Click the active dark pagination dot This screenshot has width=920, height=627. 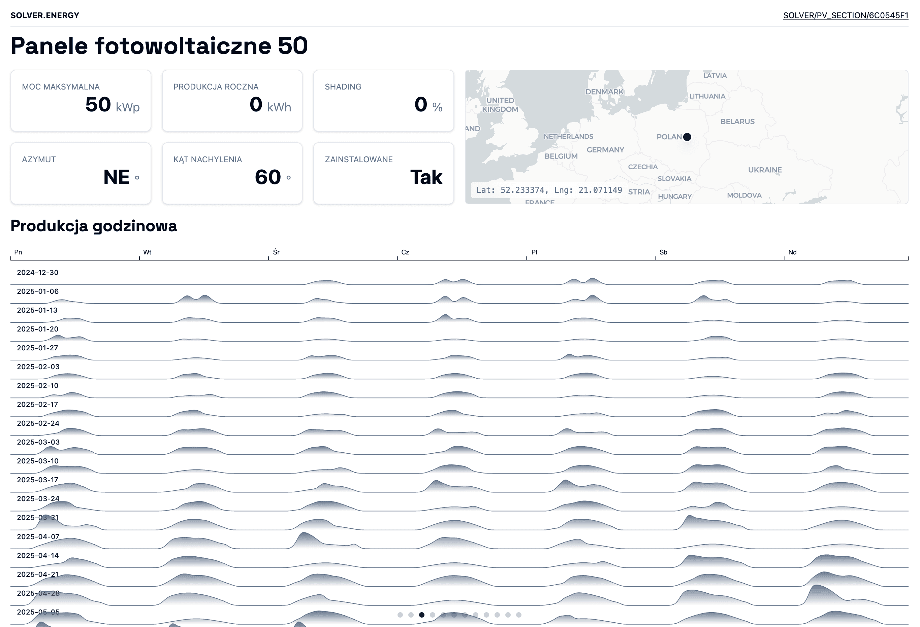pos(422,615)
